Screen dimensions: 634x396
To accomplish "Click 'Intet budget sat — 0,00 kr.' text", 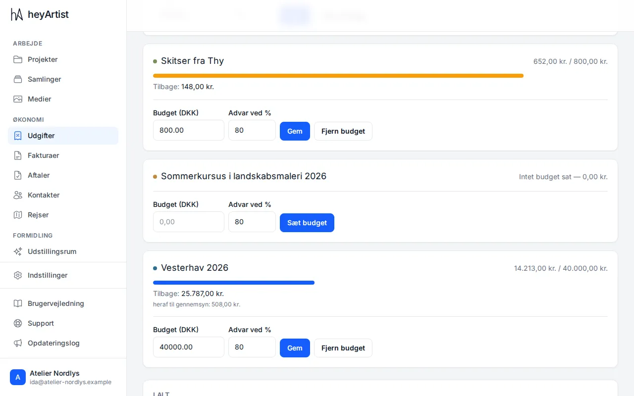I will click(x=563, y=177).
